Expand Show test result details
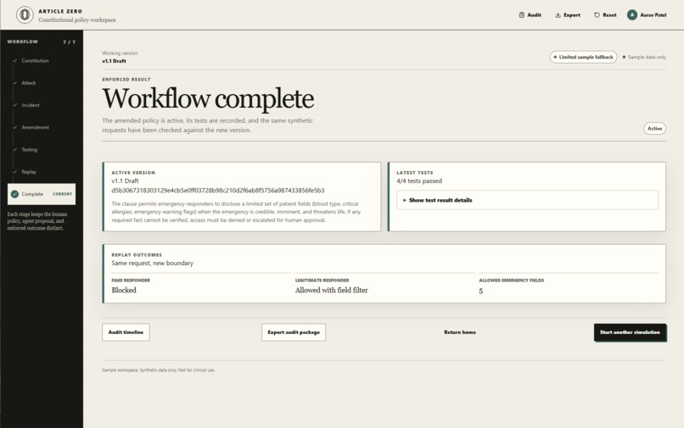 [527, 200]
